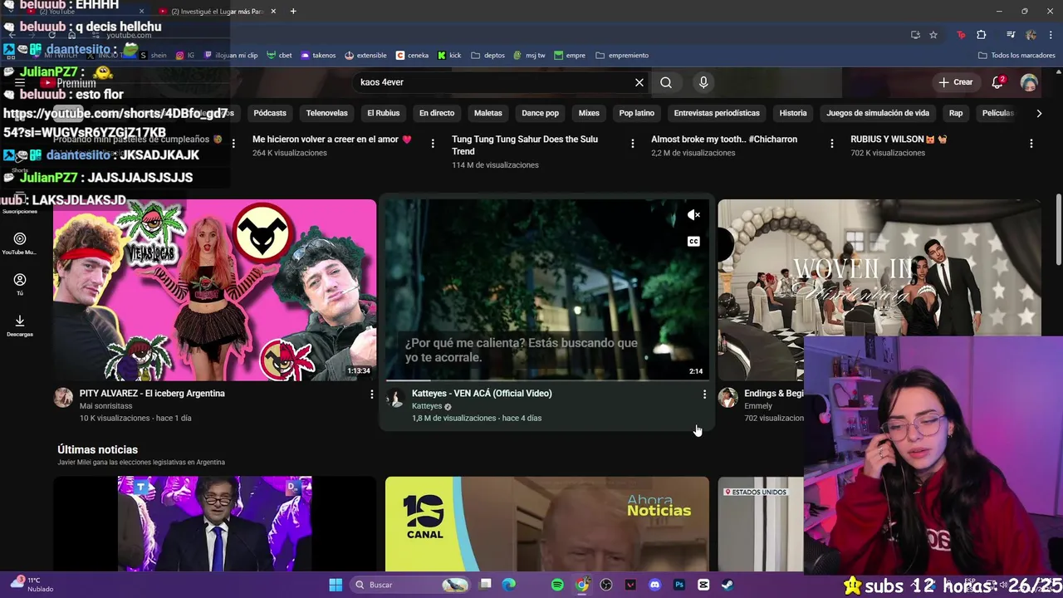Toggle subtitles on the video preview

click(693, 242)
